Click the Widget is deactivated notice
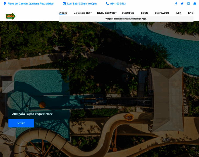Image resolution: width=199 pixels, height=157 pixels. 126,19
